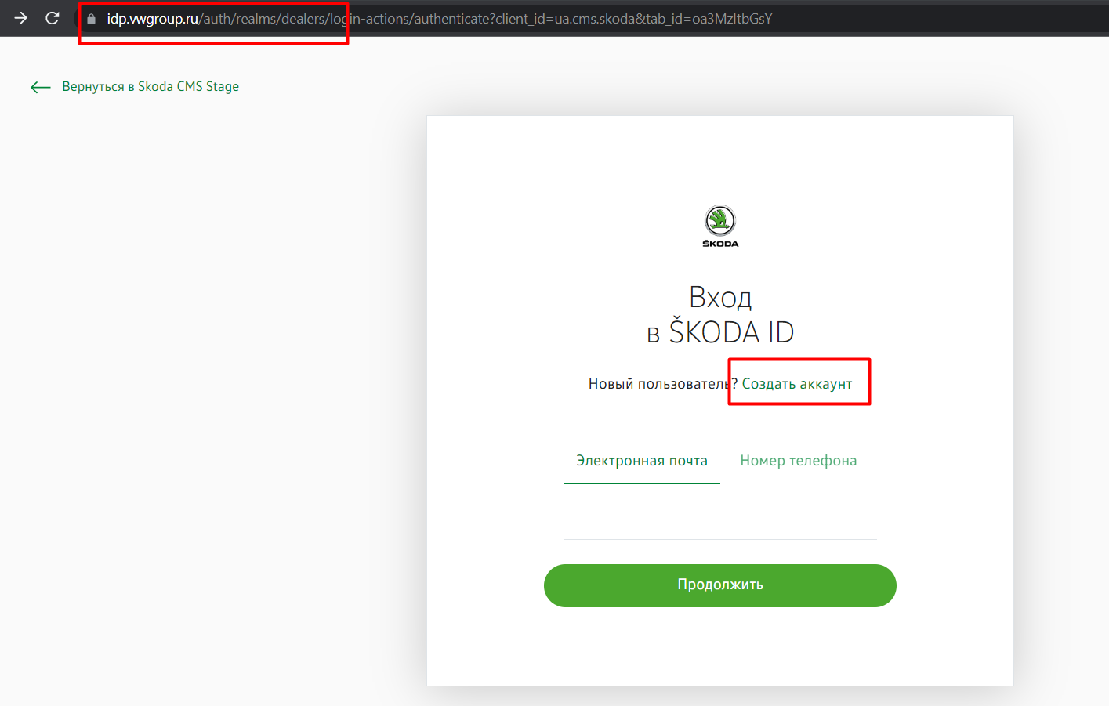1109x706 pixels.
Task: Switch to the Электронная почта tab
Action: click(642, 461)
